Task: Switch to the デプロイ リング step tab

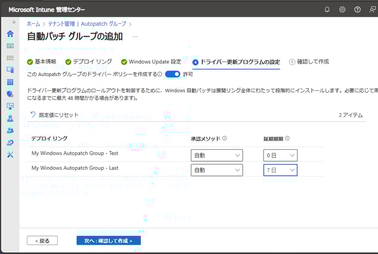Action: [89, 62]
